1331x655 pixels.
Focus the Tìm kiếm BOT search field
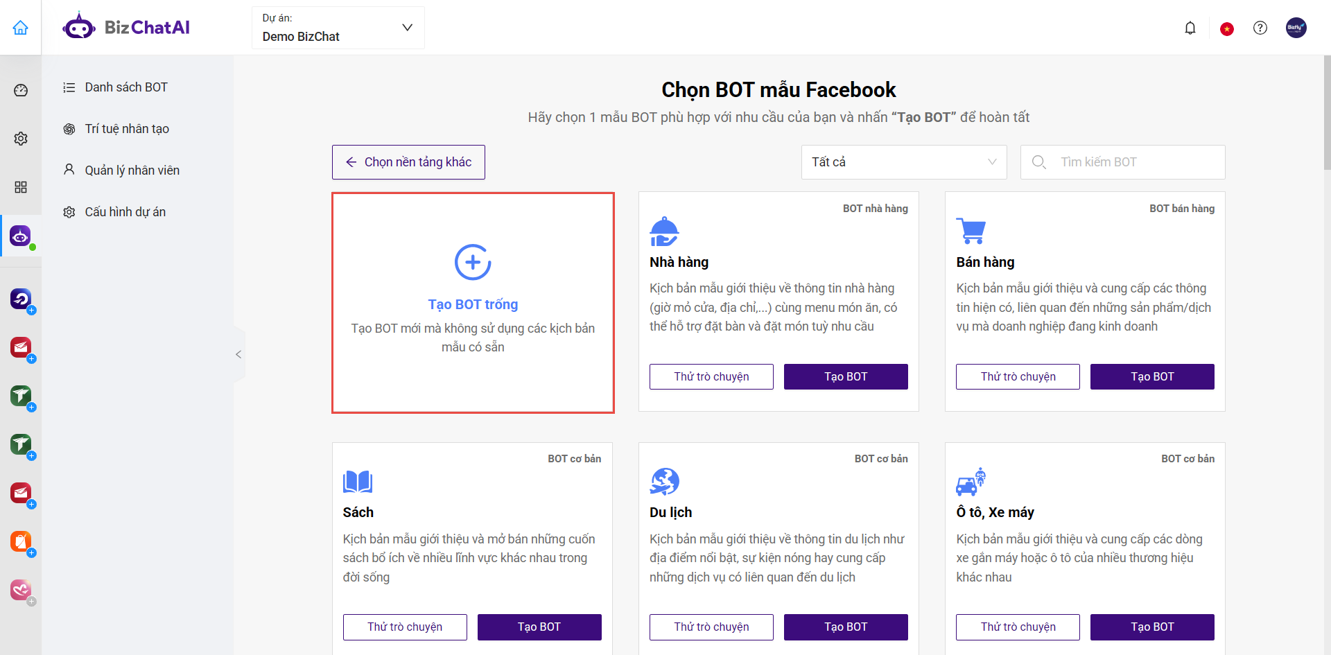click(1122, 162)
